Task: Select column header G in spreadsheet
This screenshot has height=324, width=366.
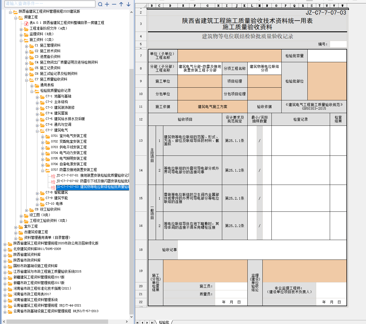Action: tap(207, 6)
